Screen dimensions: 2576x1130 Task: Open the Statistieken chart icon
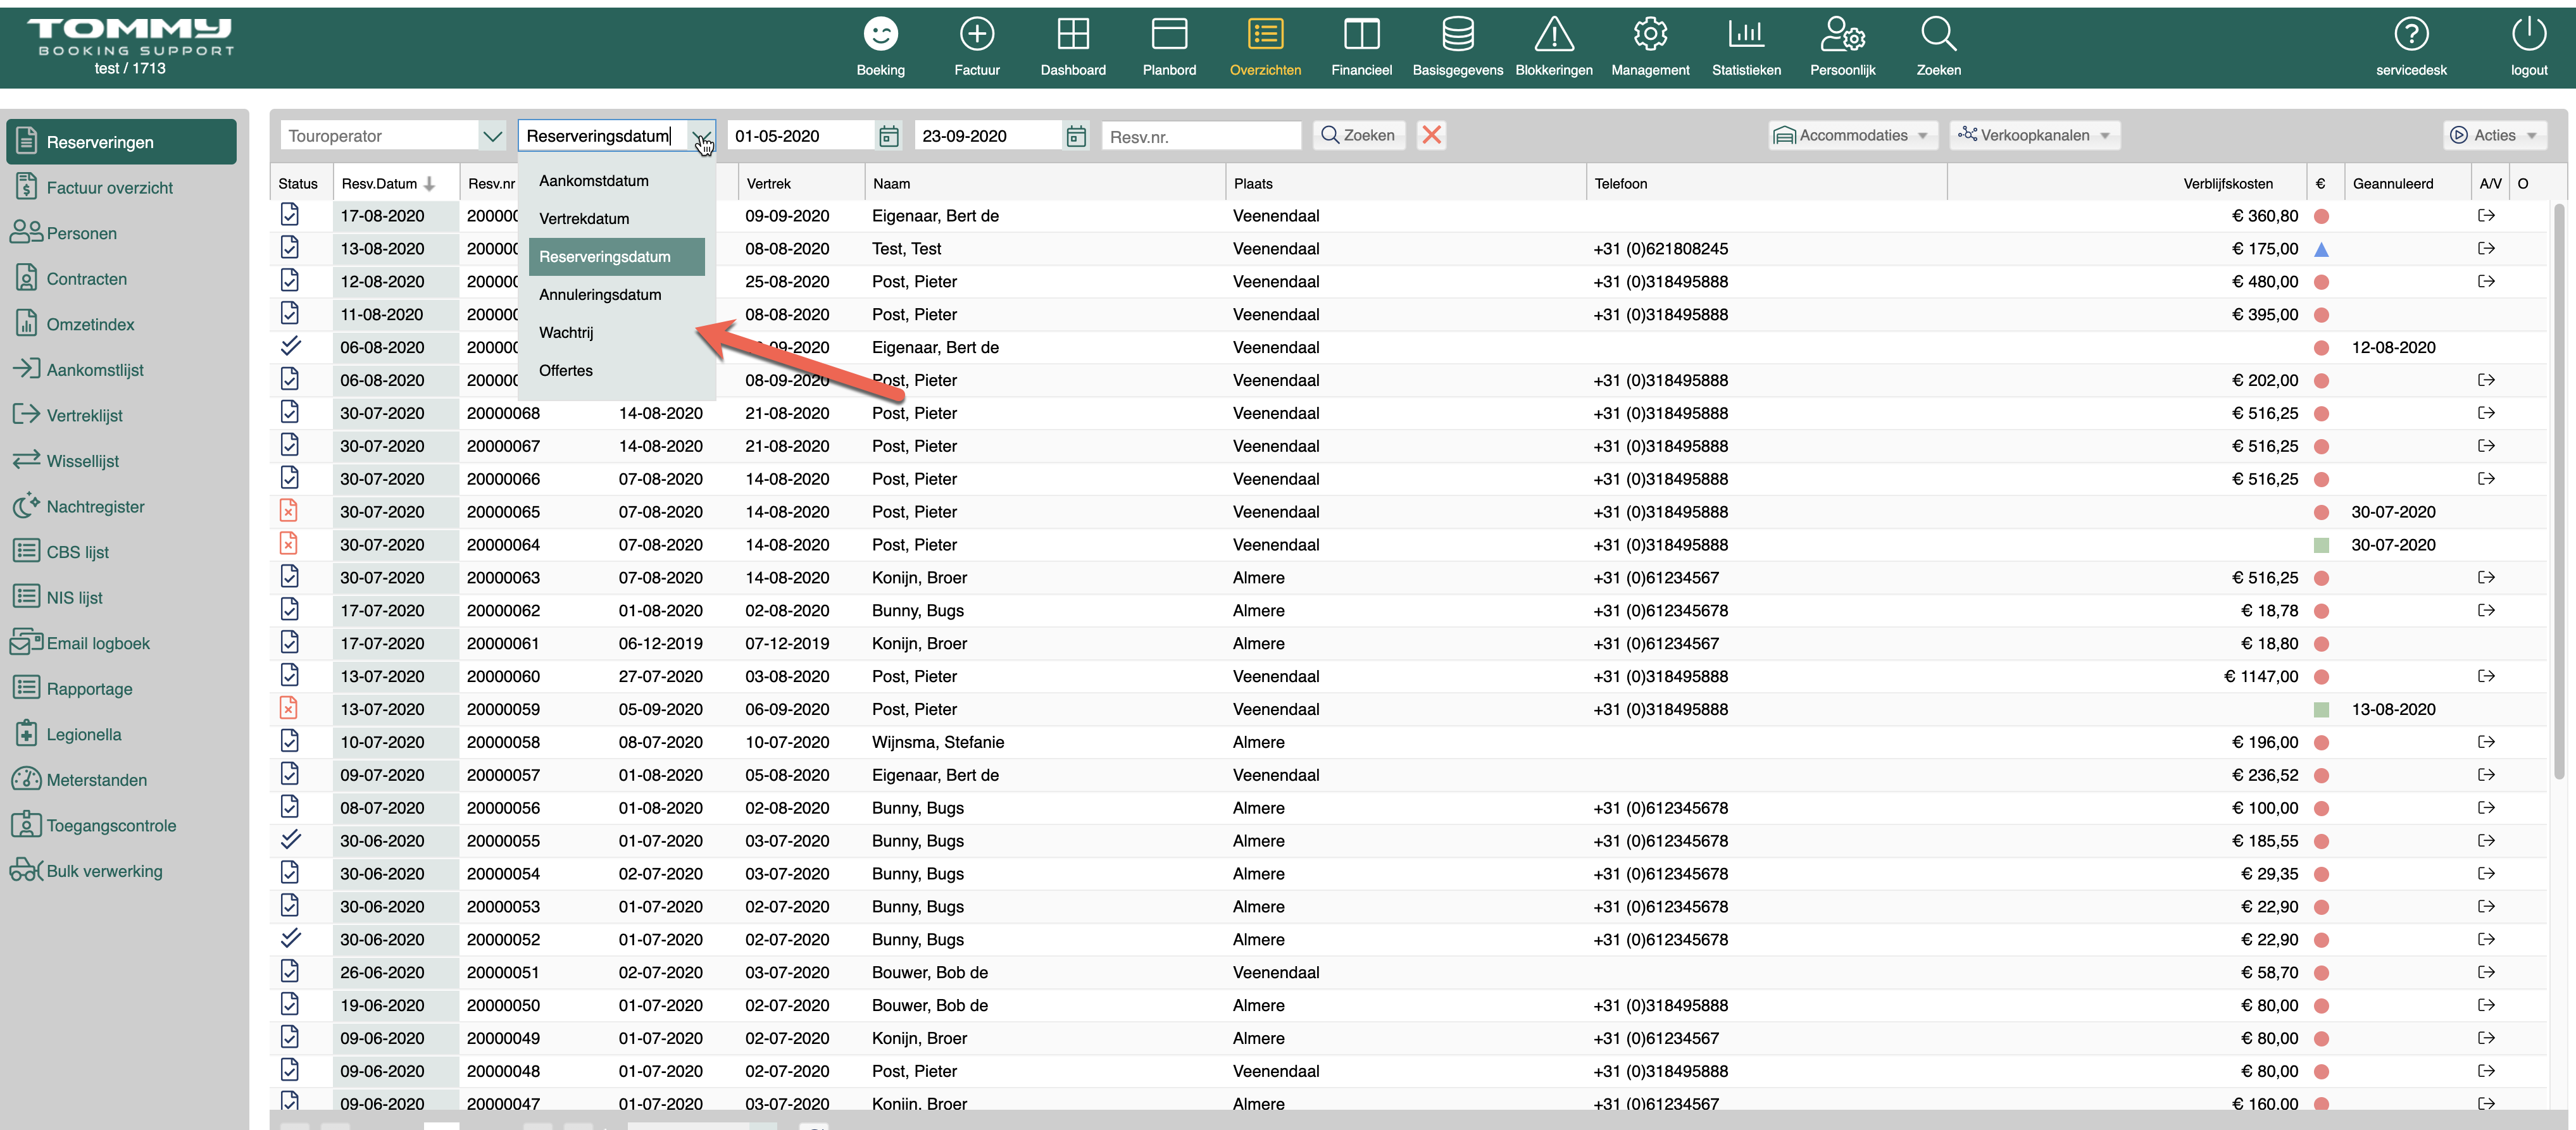click(x=1746, y=34)
